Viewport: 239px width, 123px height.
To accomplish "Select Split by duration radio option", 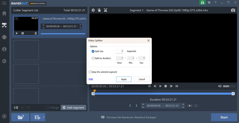I will tap(93, 58).
